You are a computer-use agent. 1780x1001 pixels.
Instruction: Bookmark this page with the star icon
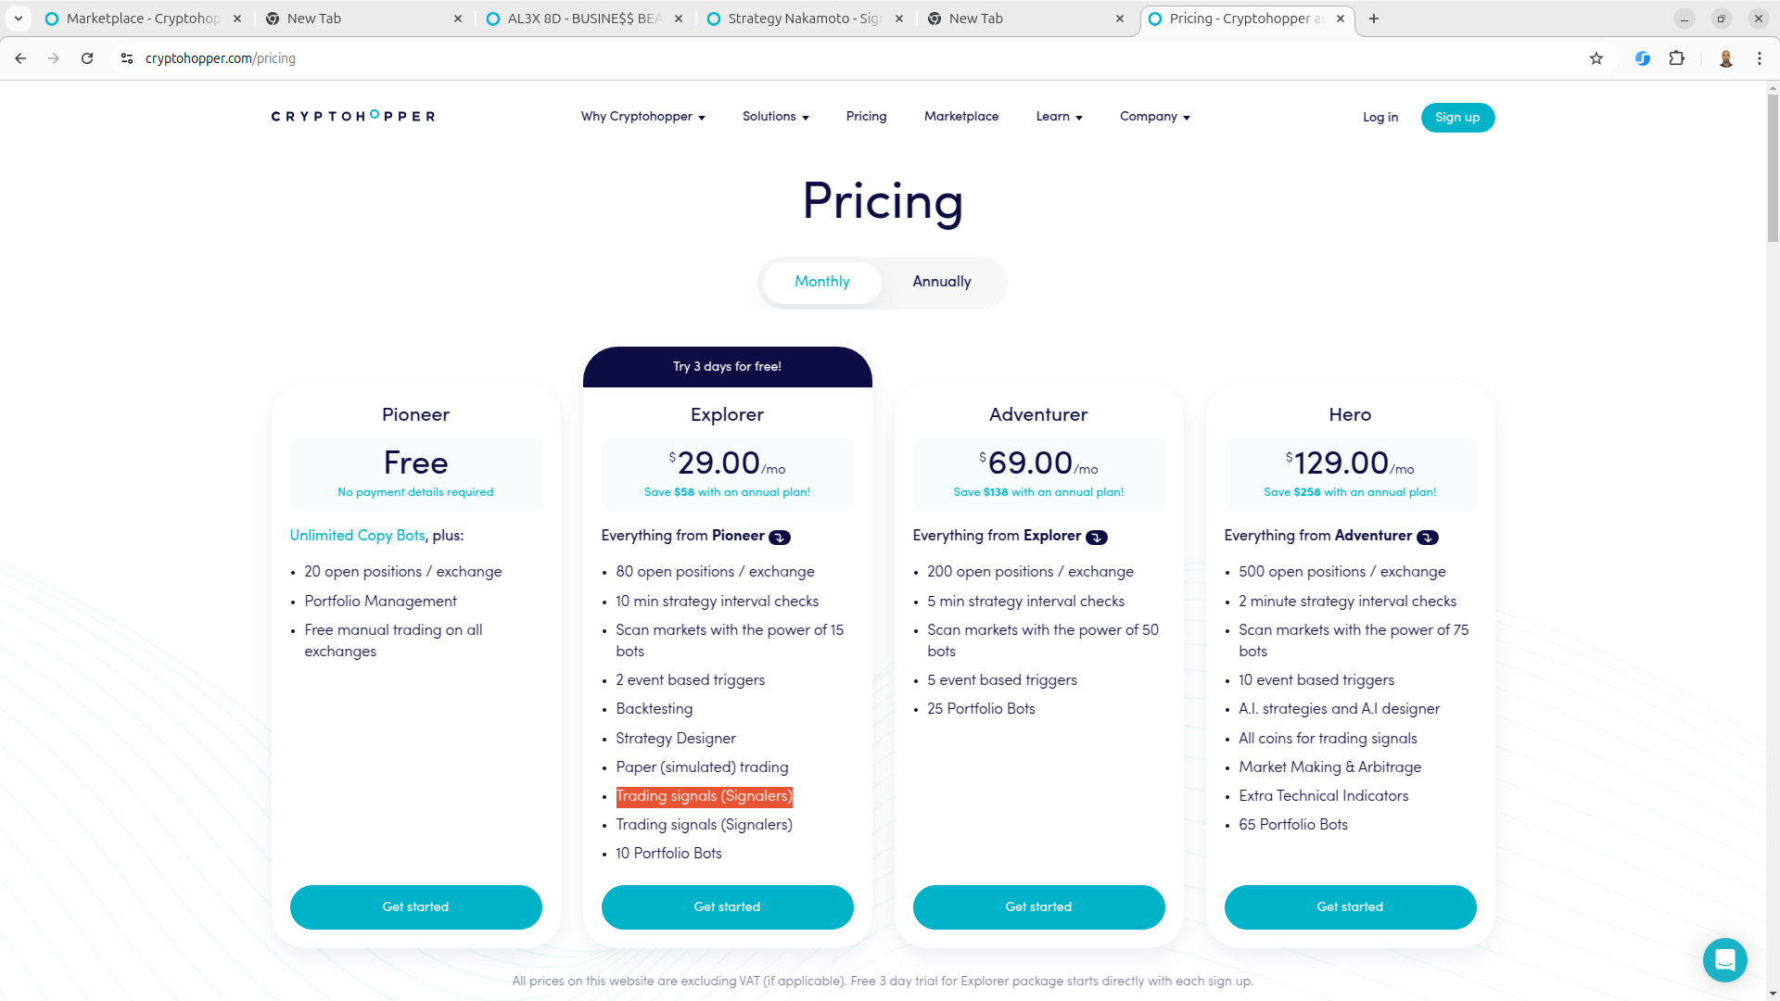click(1596, 58)
